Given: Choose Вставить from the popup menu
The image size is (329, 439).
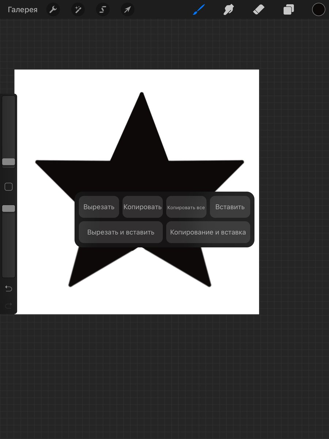Looking at the screenshot, I should coord(230,207).
